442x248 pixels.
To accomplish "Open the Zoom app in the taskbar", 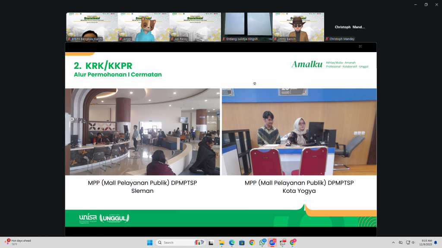I will click(273, 242).
